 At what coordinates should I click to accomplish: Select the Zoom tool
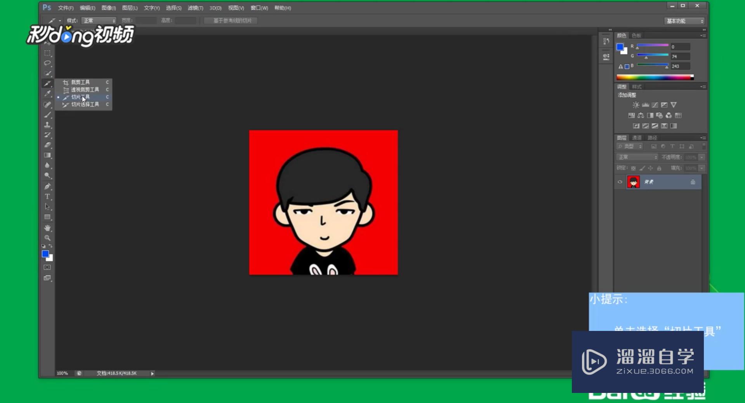pyautogui.click(x=47, y=238)
